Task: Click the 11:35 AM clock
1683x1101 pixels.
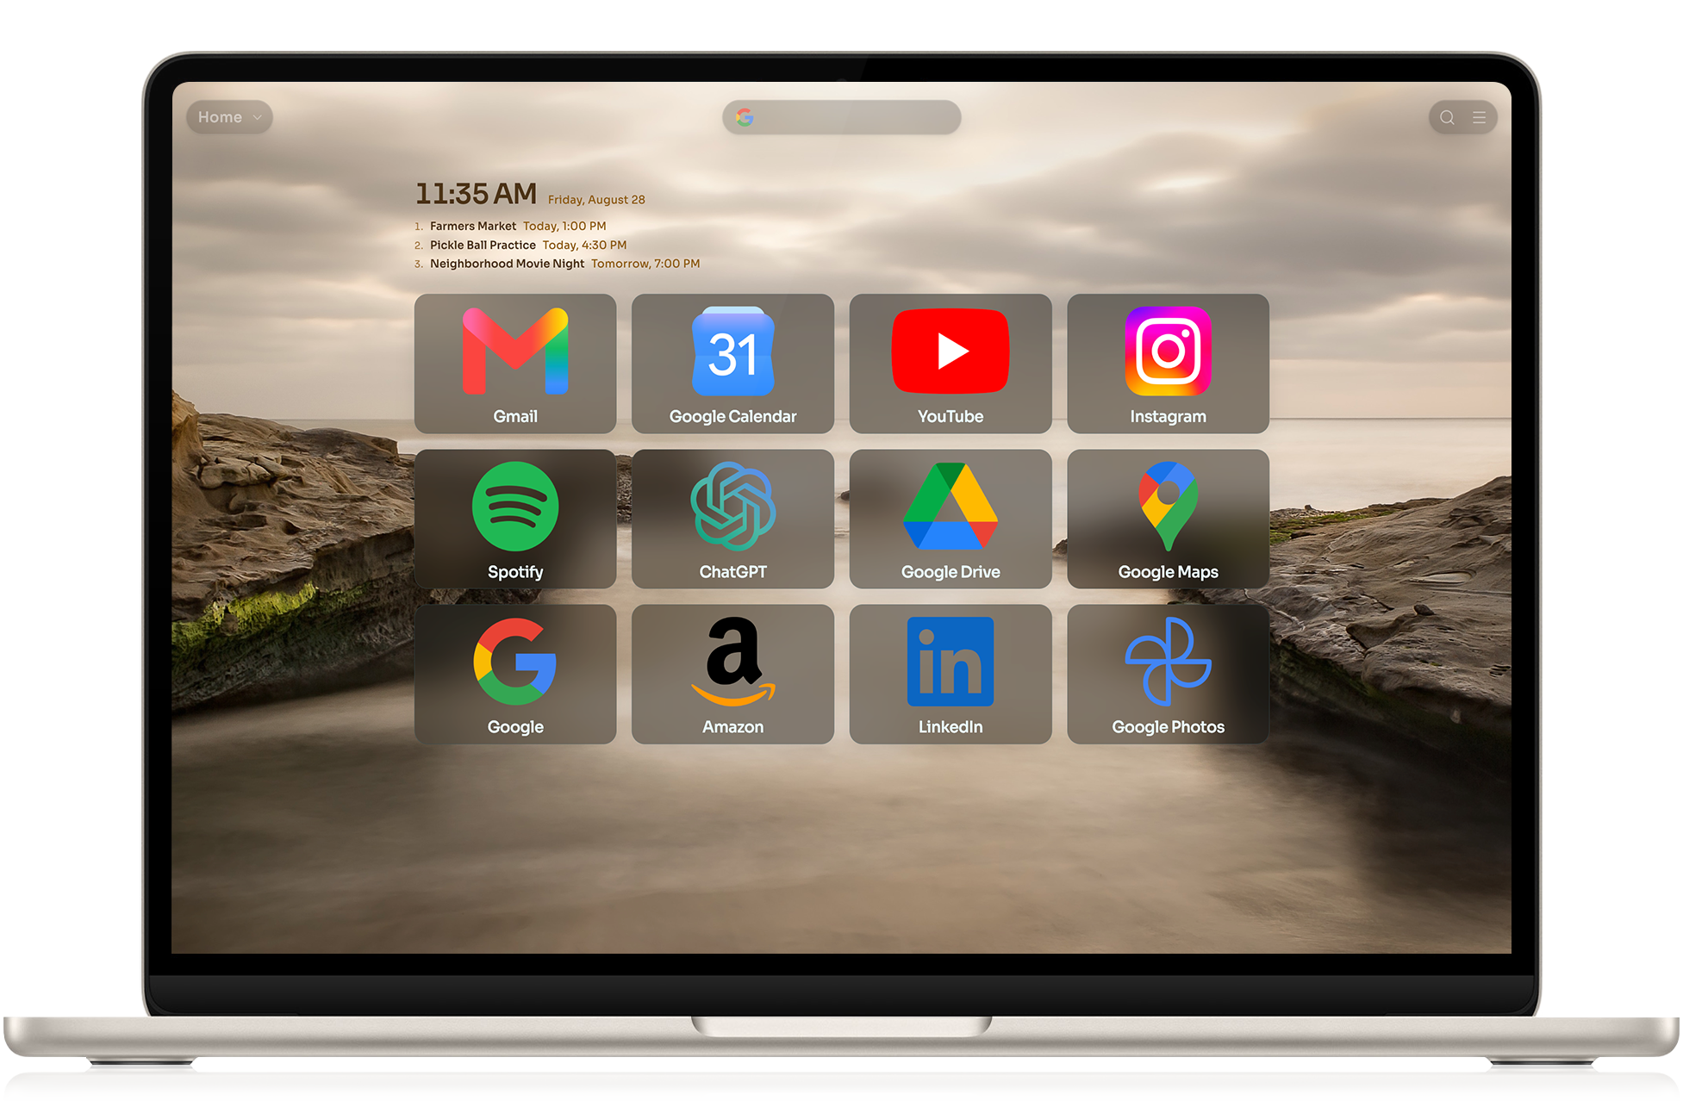Action: [x=476, y=194]
